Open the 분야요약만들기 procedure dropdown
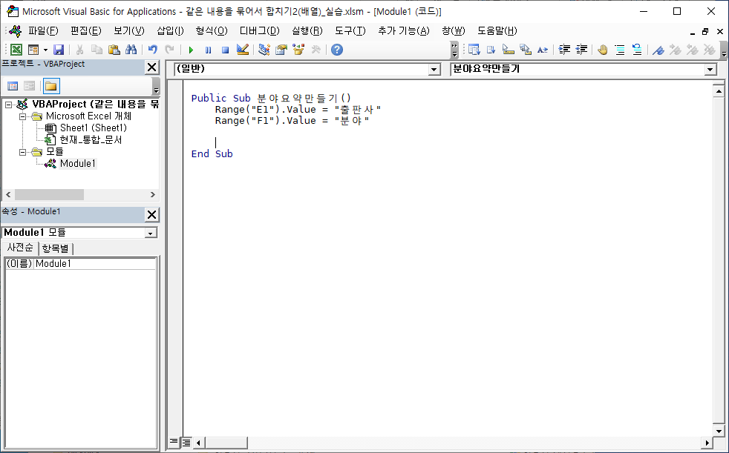 point(710,70)
